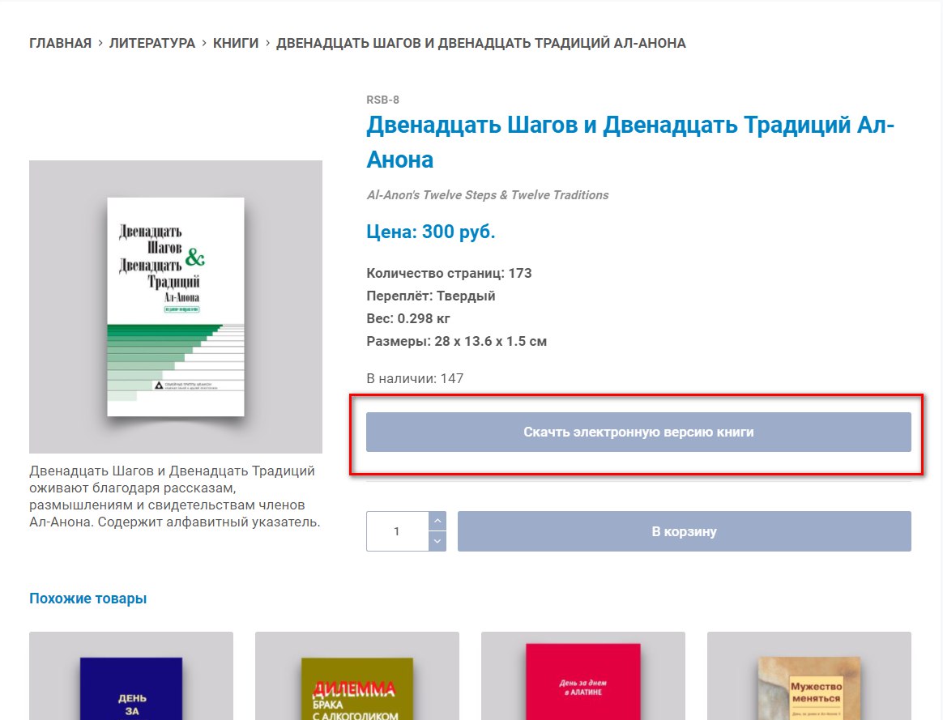The width and height of the screenshot is (943, 720).
Task: Click the В наличии: 147 stock text
Action: tap(415, 379)
